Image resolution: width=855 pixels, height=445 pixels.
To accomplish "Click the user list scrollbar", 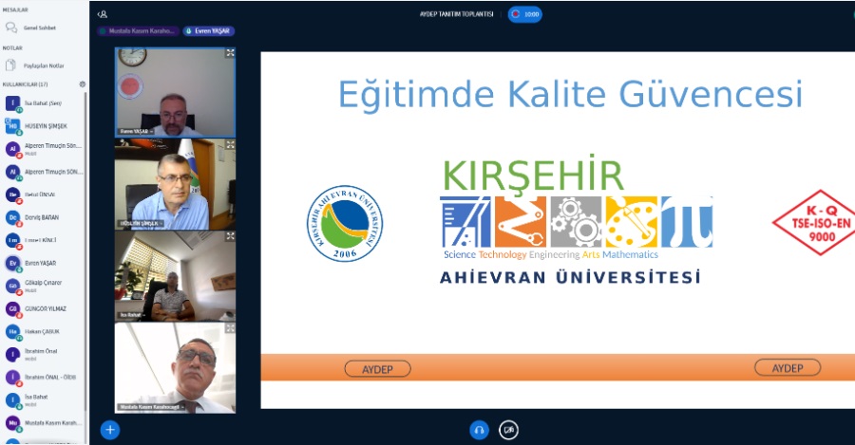I will tap(86, 237).
